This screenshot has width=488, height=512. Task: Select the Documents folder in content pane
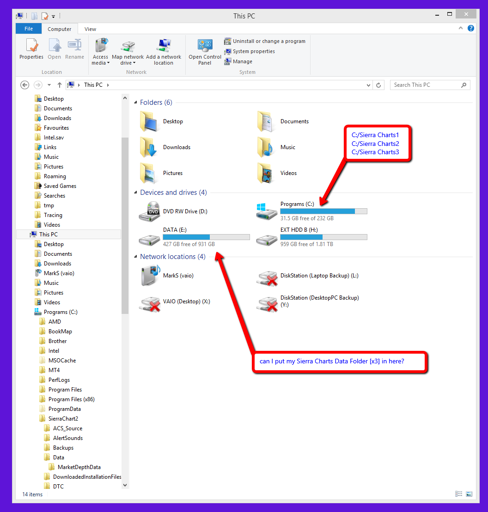tap(283, 121)
